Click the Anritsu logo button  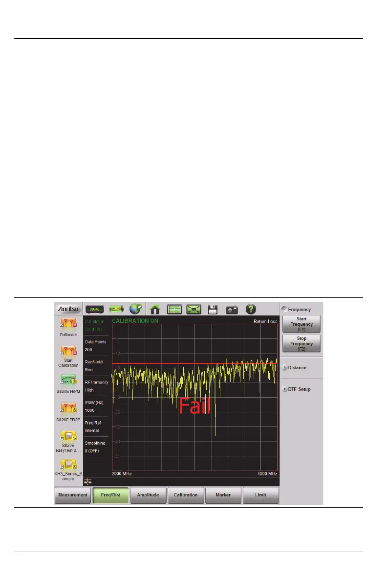click(68, 309)
